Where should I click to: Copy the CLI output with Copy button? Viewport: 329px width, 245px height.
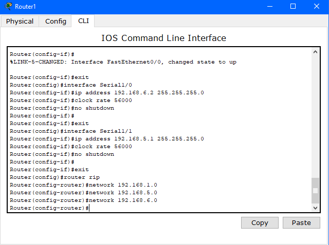click(260, 222)
